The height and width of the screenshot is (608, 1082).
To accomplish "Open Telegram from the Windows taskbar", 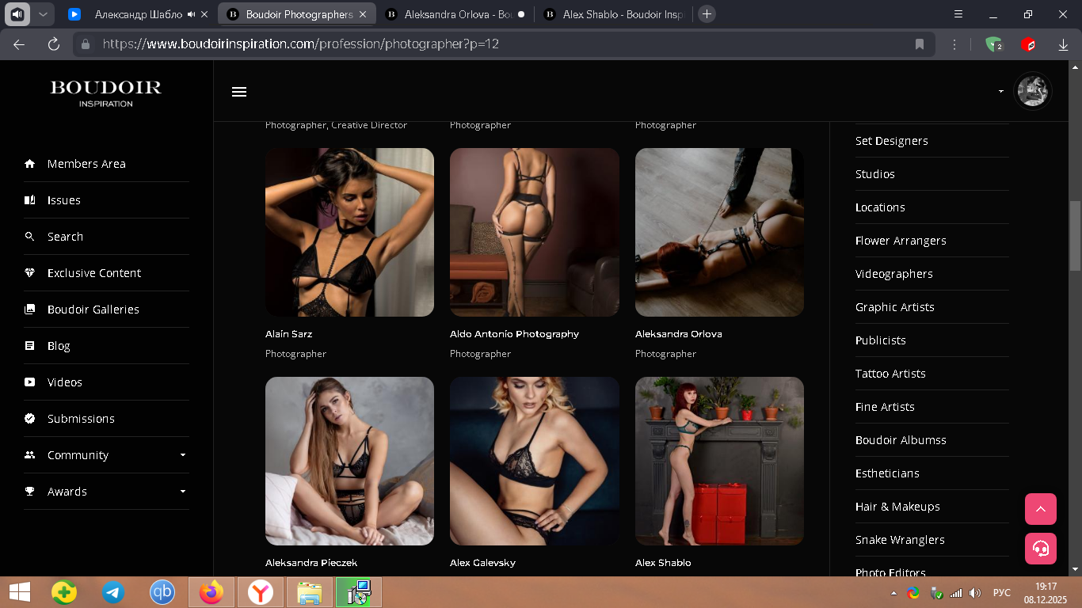I will (113, 592).
